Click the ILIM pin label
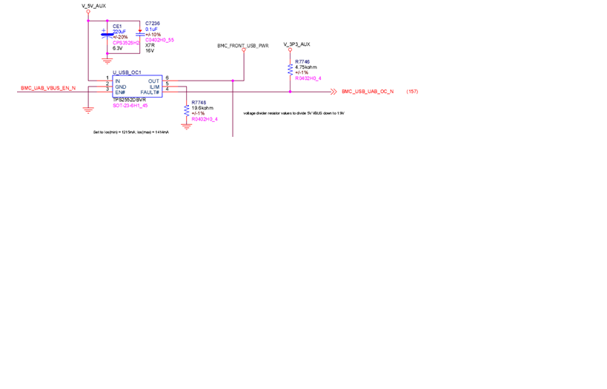607x389 pixels. point(154,87)
